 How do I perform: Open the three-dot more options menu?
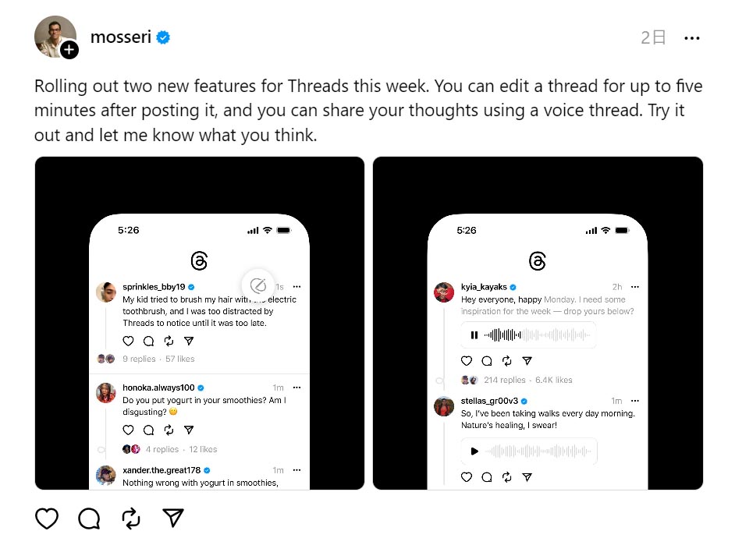(691, 37)
